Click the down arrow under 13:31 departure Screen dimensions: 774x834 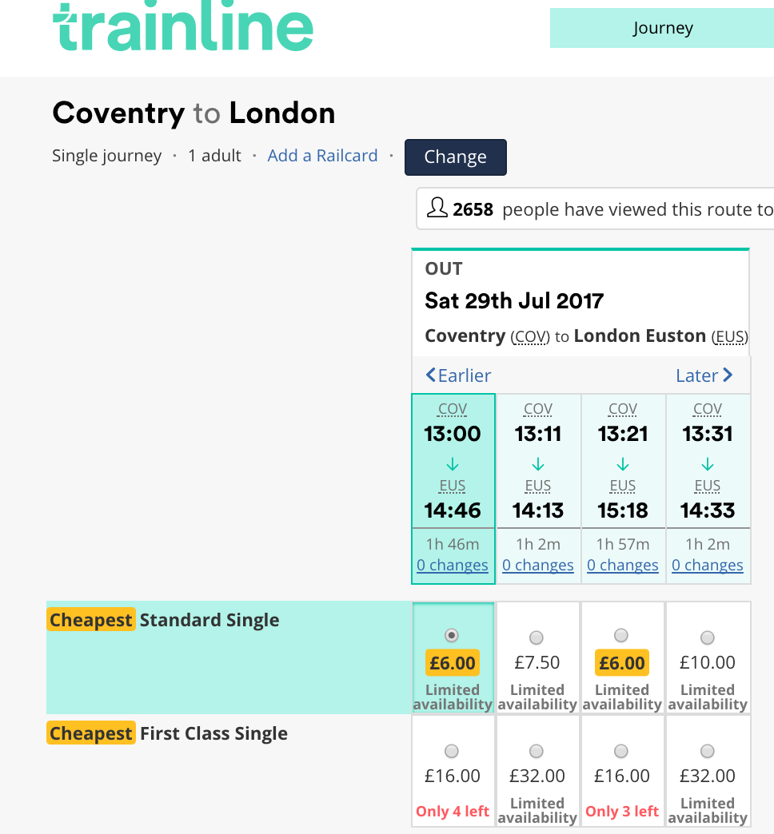click(708, 464)
